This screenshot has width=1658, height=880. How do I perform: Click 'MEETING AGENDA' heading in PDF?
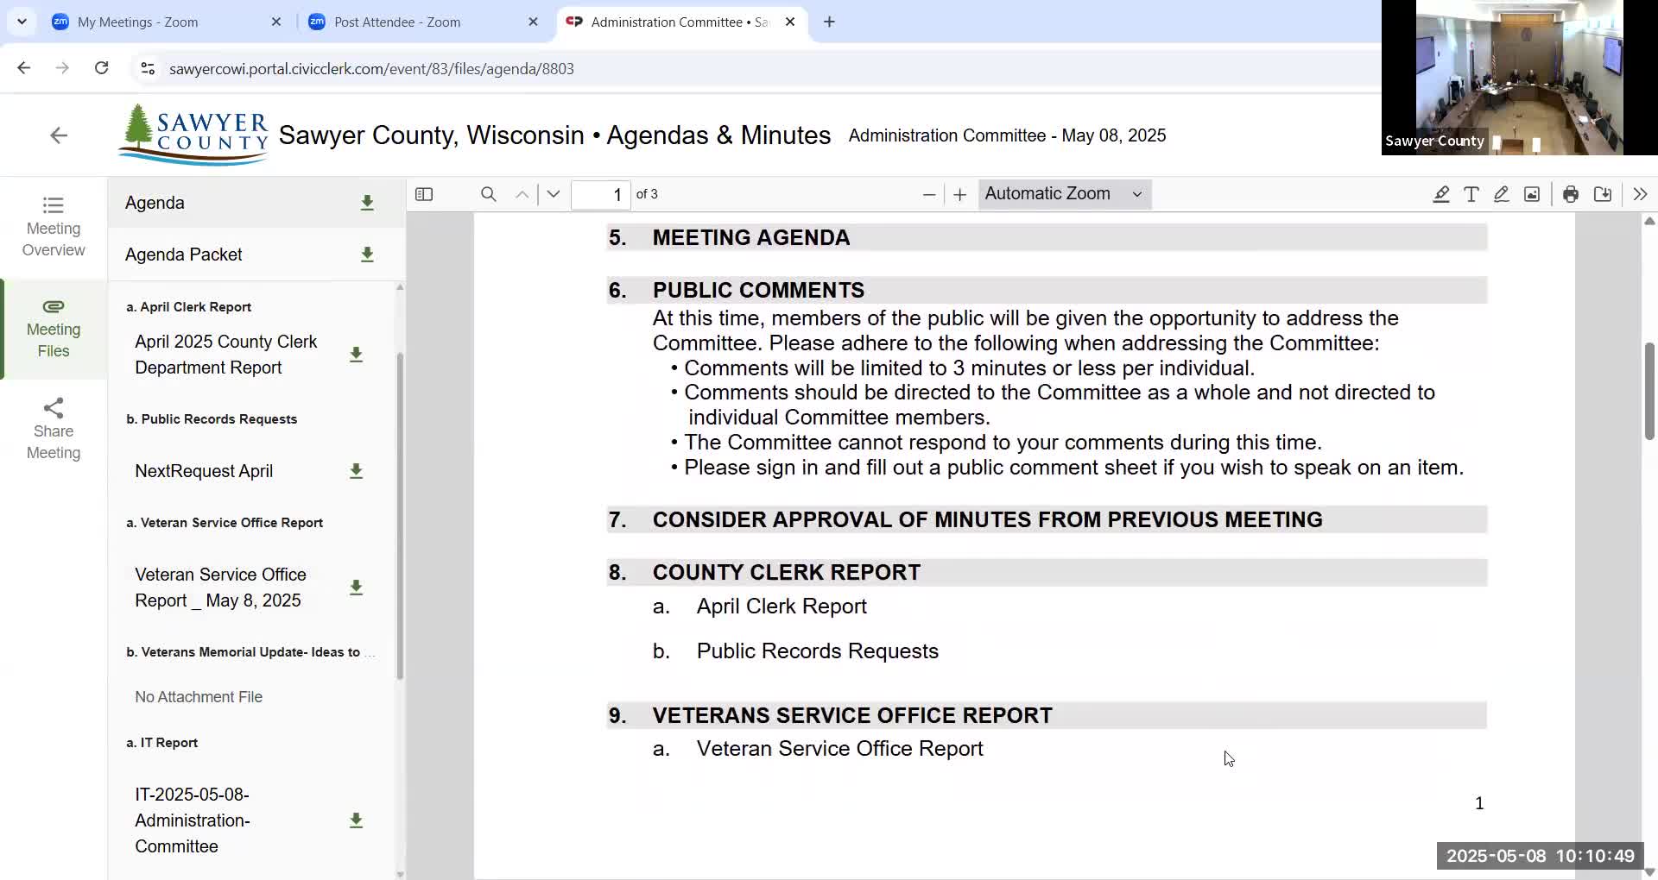(751, 237)
